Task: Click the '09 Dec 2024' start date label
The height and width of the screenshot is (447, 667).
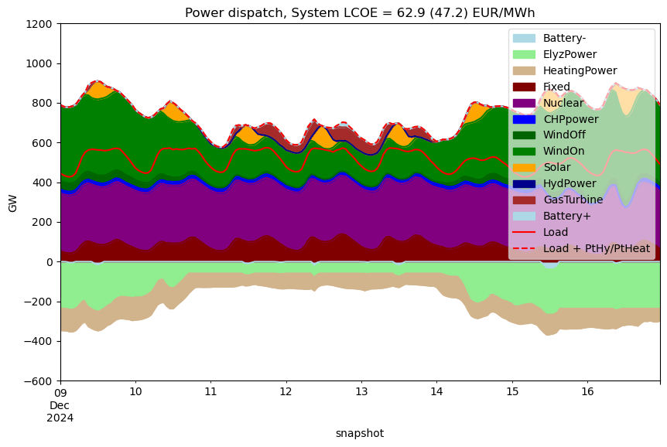Action: 60,405
